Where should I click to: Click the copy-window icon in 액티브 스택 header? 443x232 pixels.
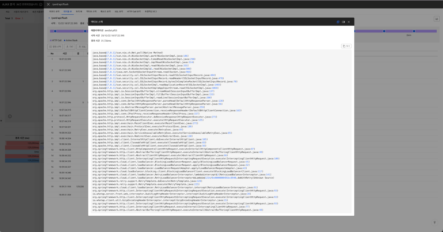[x=338, y=22]
